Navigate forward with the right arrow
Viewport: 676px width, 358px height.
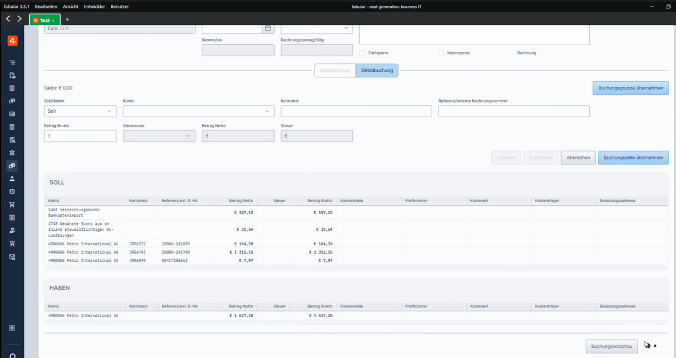19,19
